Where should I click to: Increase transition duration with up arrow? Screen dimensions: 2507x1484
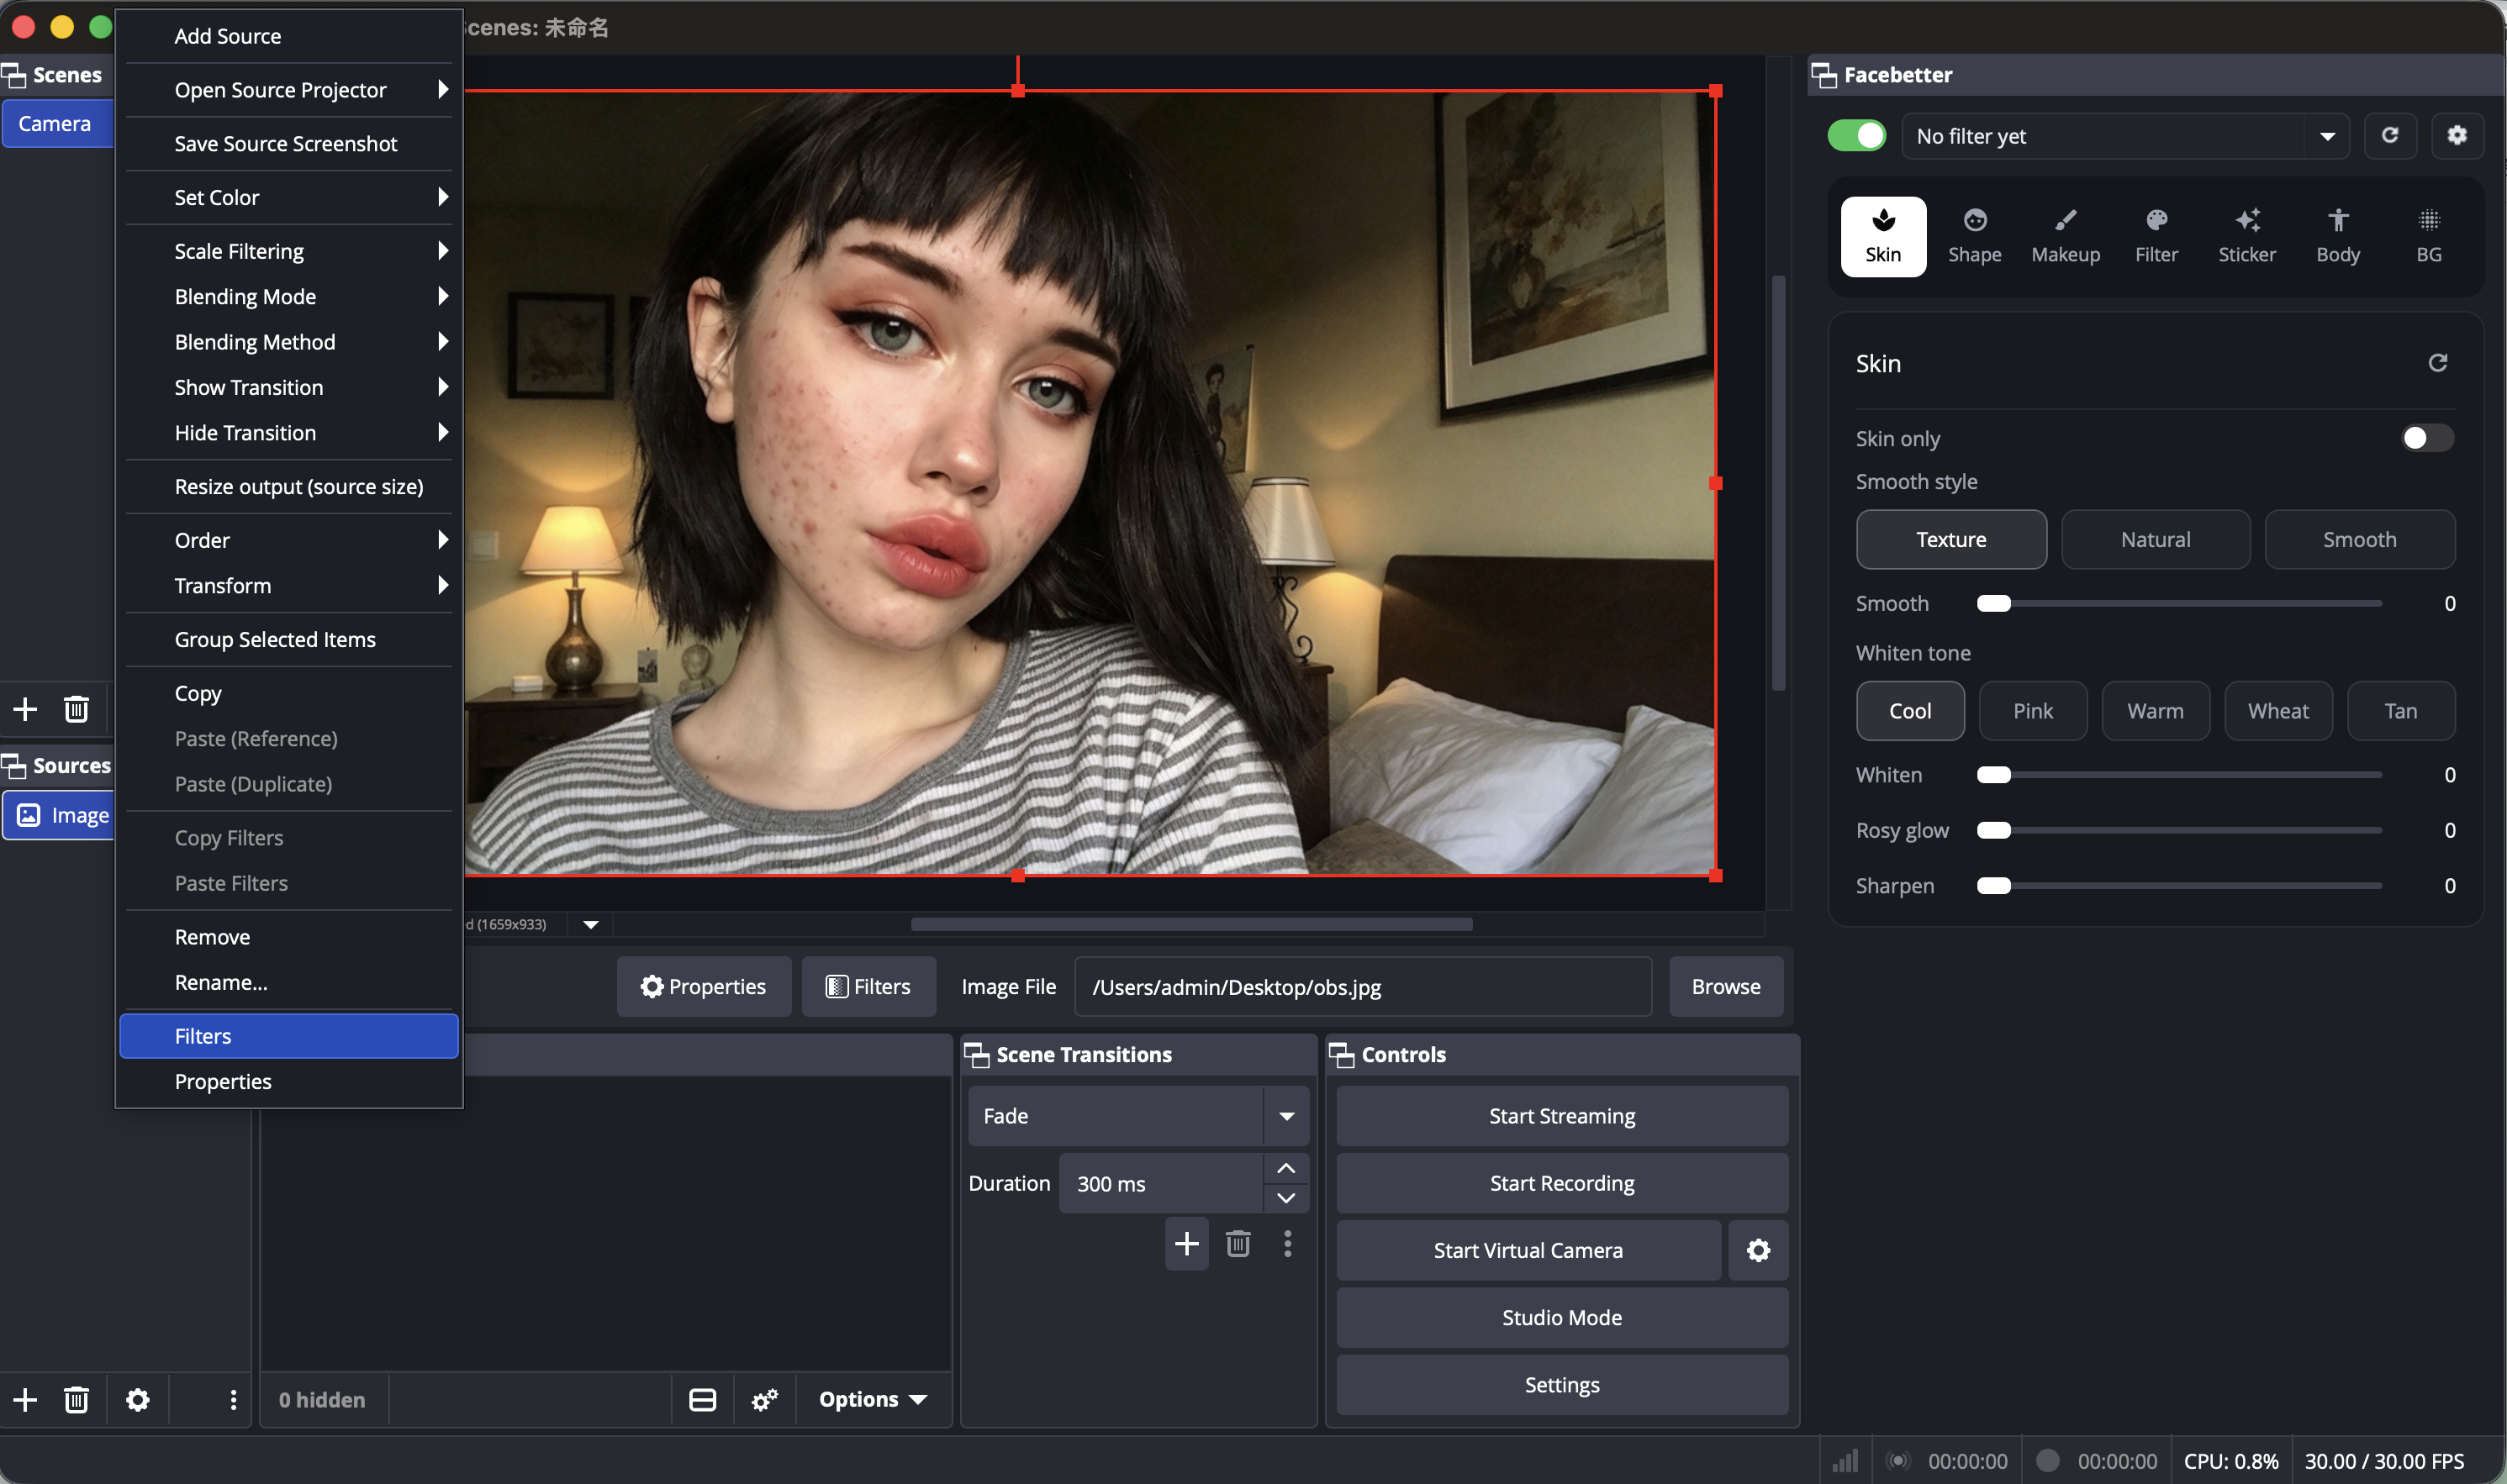(x=1285, y=1167)
